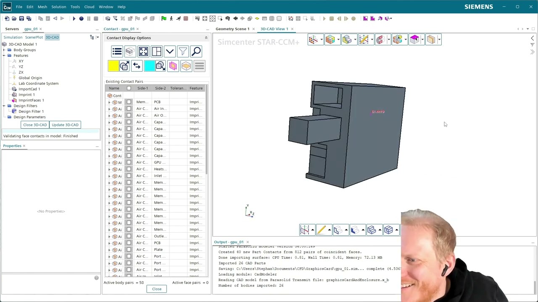Viewport: 538px width, 302px height.
Task: Click the split layout icon in Contact Display Options
Action: tap(156, 52)
